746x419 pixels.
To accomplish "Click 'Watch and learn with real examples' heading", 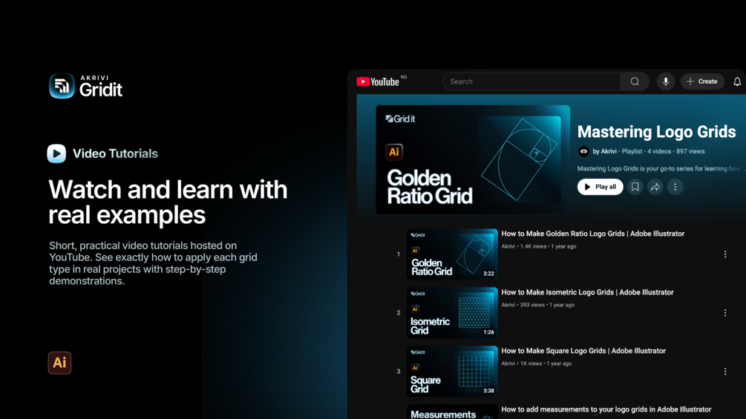I will tap(168, 202).
